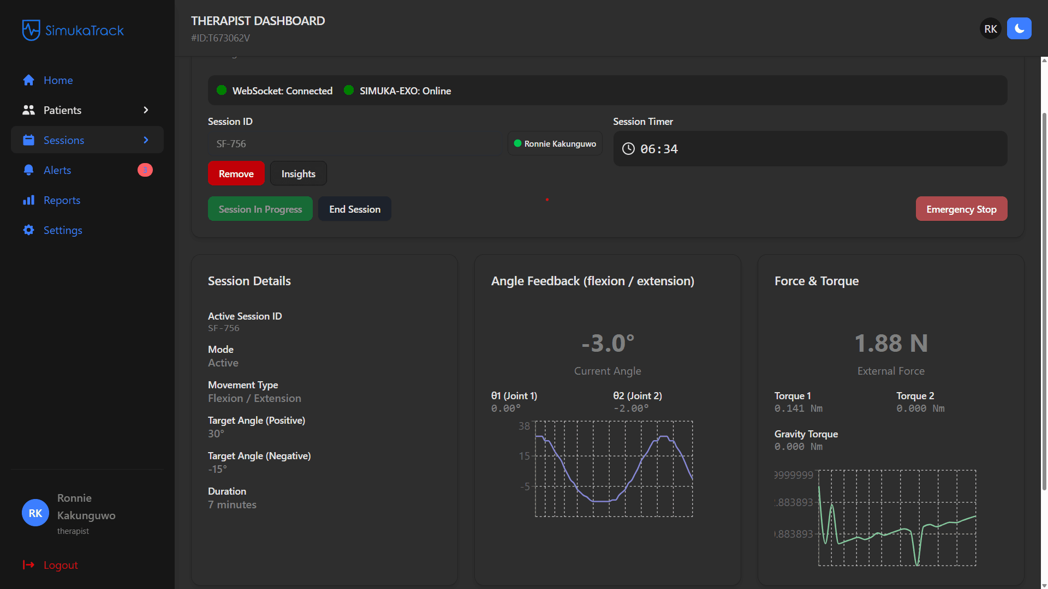Go to the Reports menu item
Screen dimensions: 1048x589
[62, 200]
